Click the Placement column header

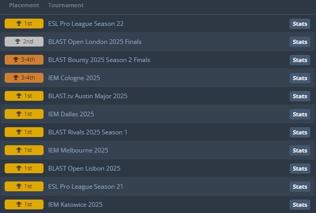click(x=24, y=5)
